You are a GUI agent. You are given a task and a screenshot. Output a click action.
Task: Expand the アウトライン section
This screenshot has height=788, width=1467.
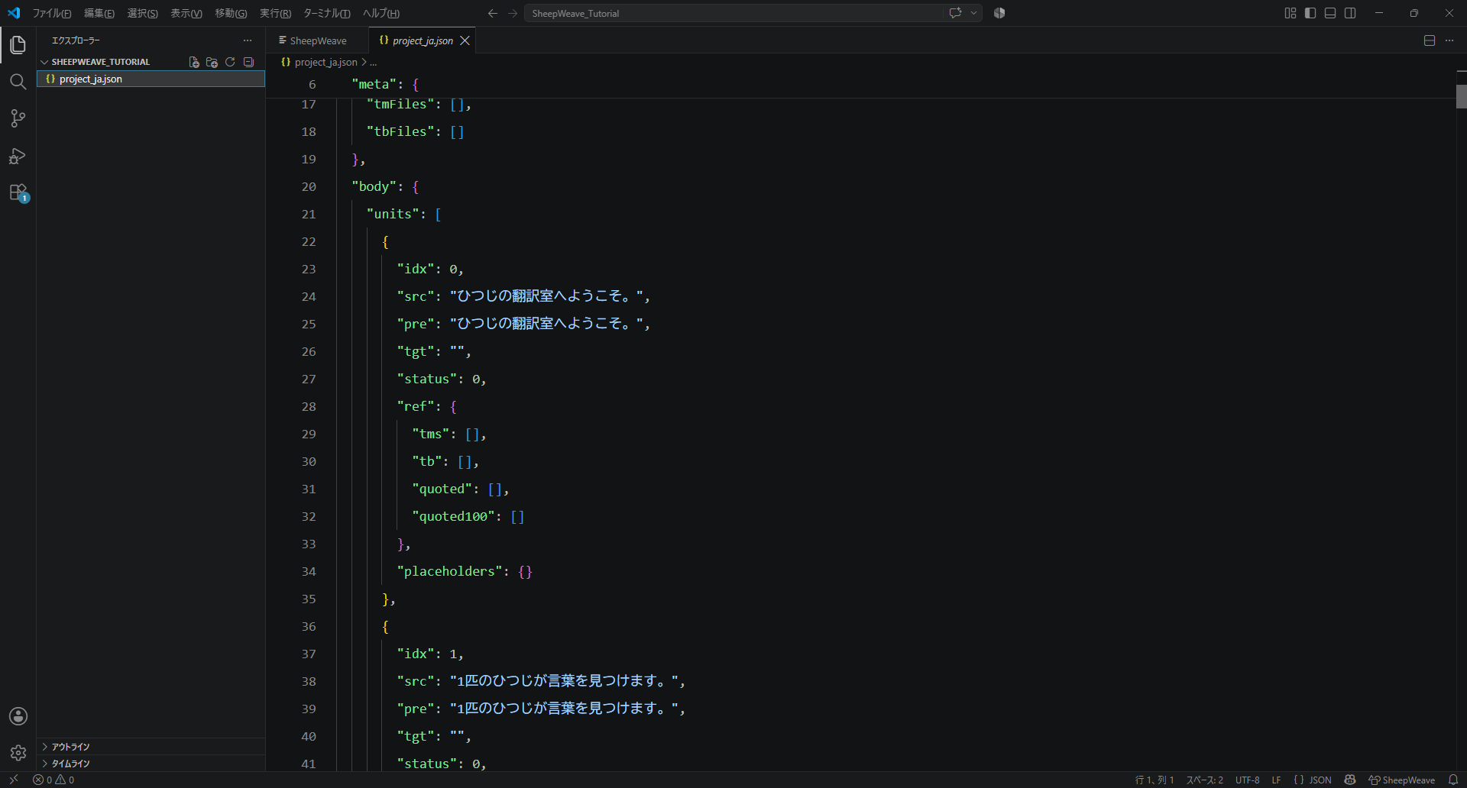point(151,747)
